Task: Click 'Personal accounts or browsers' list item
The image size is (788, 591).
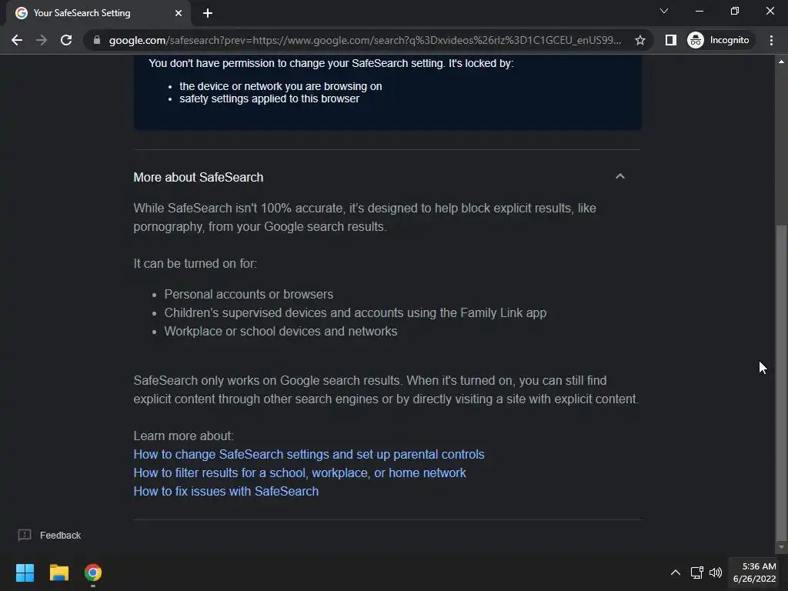Action: click(x=249, y=295)
